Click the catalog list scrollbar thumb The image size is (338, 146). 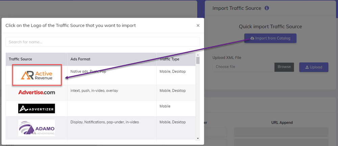[198, 60]
